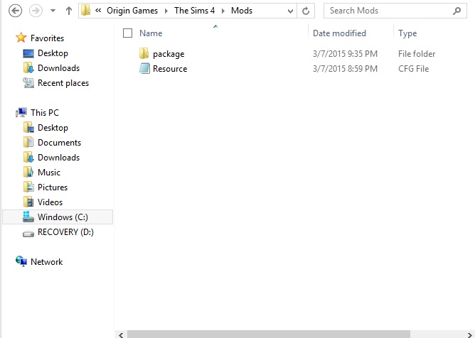The width and height of the screenshot is (475, 338).
Task: Click the Mods breadcrumb segment
Action: pyautogui.click(x=242, y=11)
